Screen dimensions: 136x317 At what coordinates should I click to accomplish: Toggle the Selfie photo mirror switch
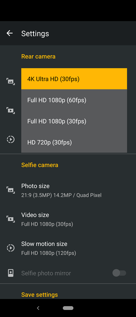(119, 273)
